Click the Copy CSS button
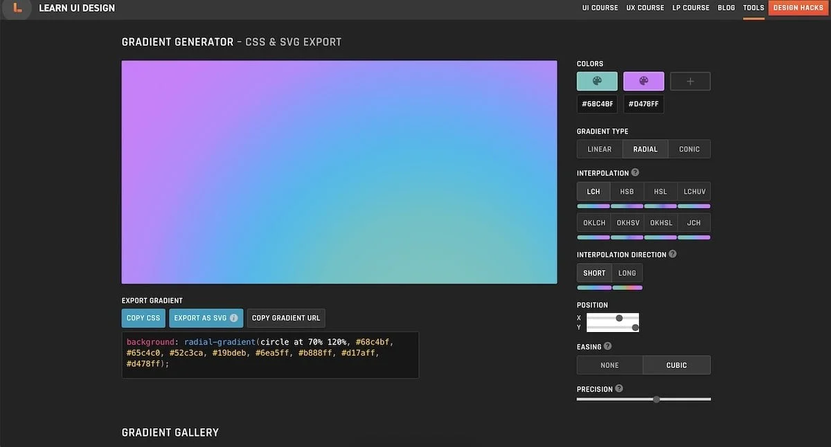 pos(143,318)
